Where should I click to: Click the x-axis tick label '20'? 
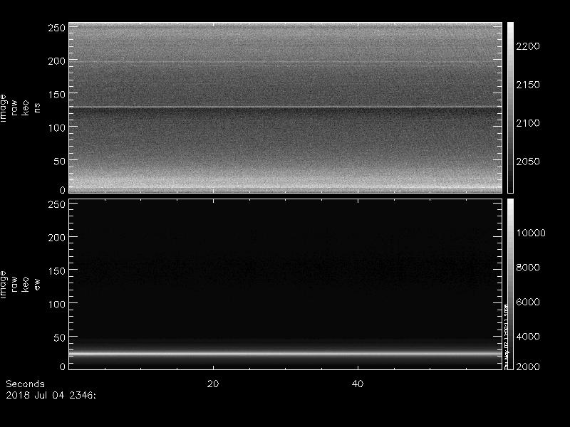(x=213, y=384)
